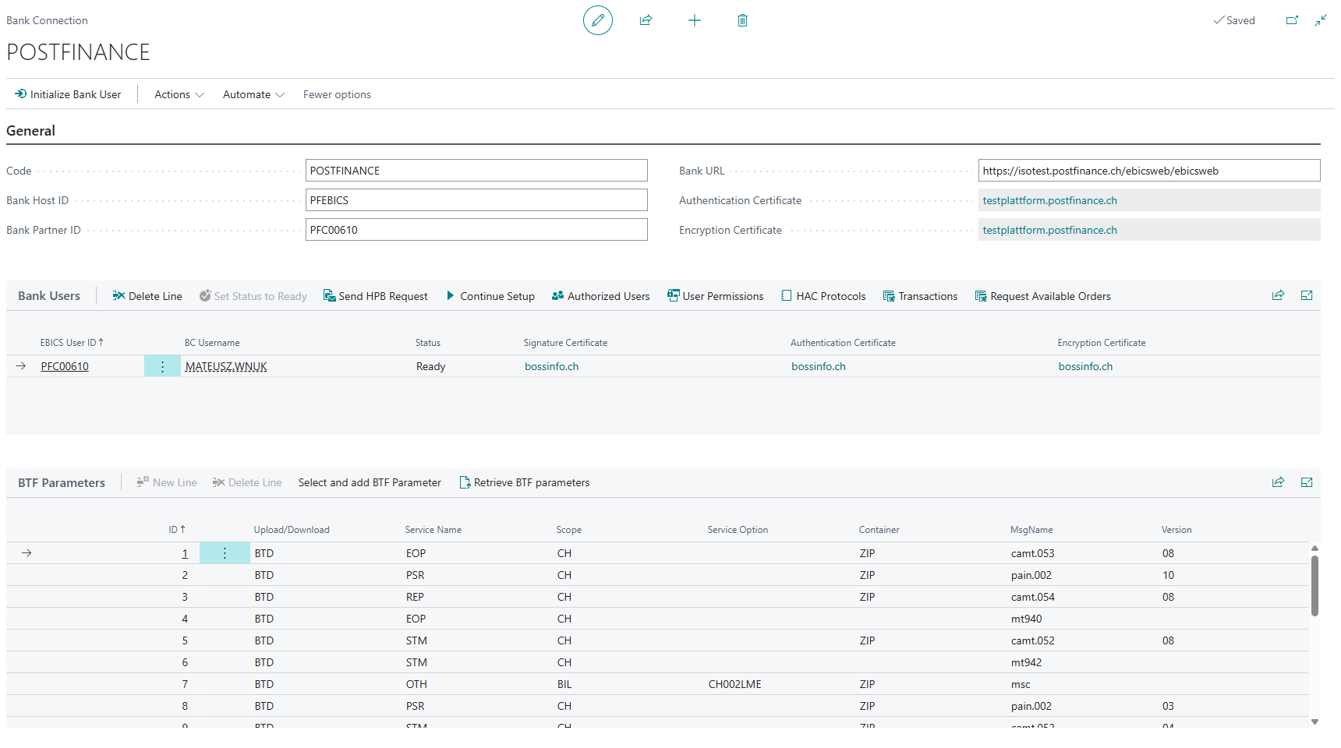Click OTH service name cell
This screenshot has height=748, width=1341.
pos(416,684)
